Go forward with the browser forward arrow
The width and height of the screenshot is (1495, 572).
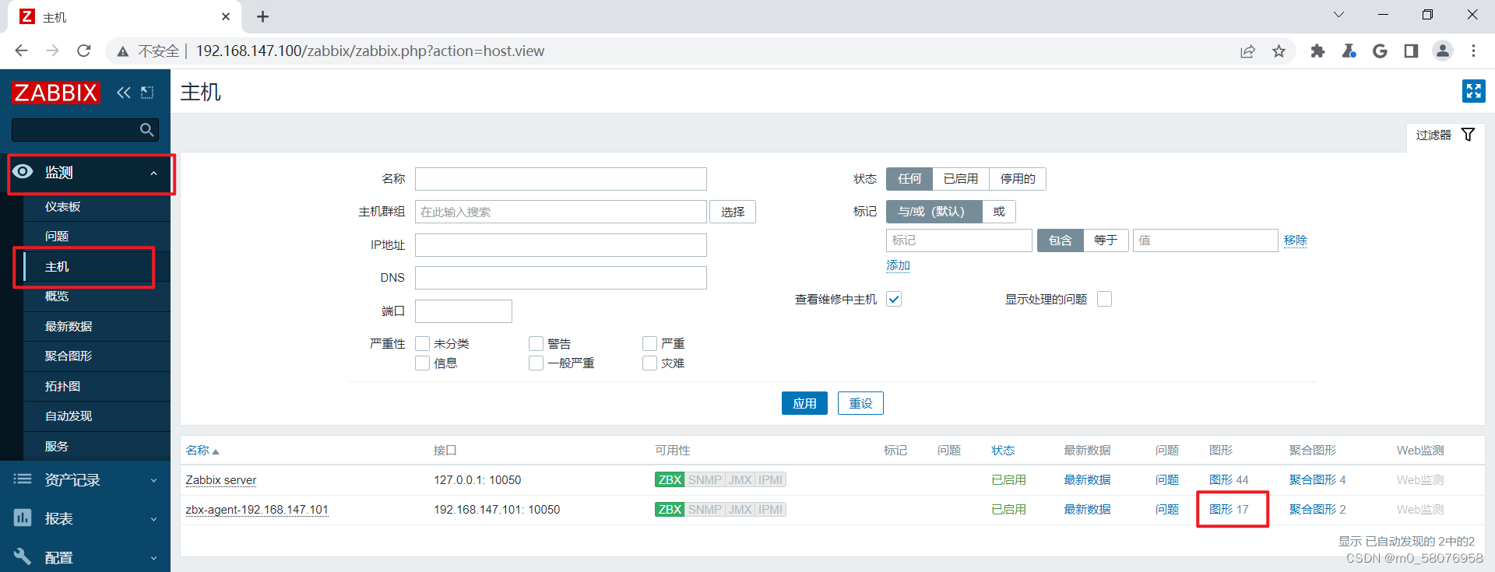point(52,51)
